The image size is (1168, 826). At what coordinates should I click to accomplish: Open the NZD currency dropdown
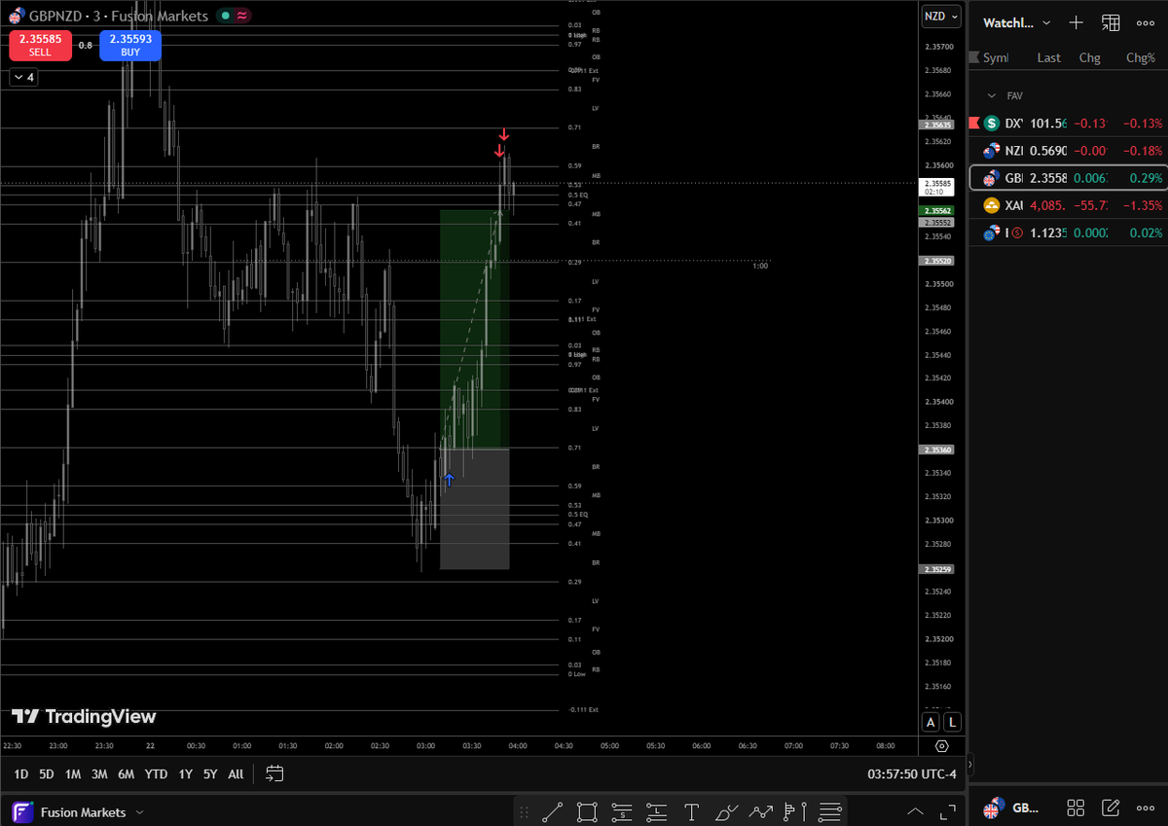941,17
